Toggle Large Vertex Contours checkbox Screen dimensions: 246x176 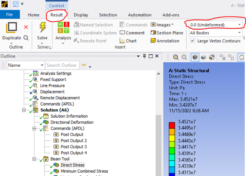(193, 41)
